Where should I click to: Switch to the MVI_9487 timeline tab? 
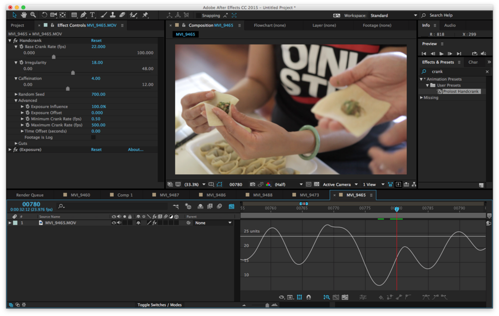tap(169, 195)
